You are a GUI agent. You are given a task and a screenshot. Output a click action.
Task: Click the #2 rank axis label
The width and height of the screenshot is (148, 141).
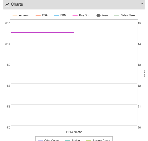(x=139, y=86)
